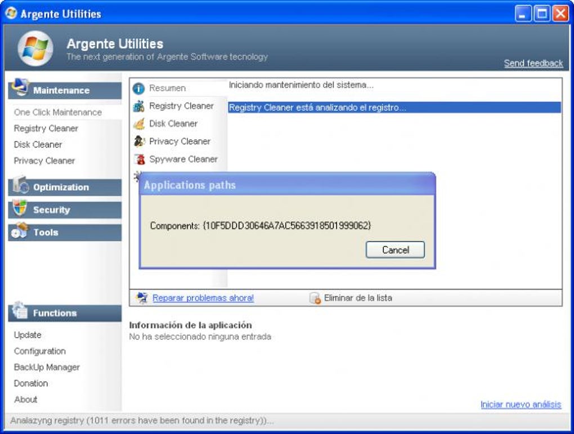Click Reparar problemas ahora link

pyautogui.click(x=203, y=298)
